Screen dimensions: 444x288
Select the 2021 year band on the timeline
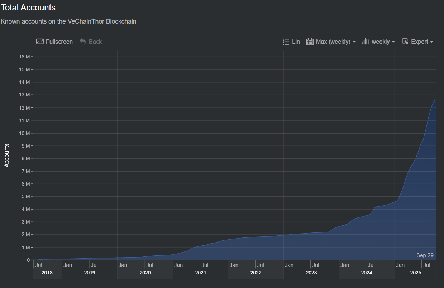200,273
